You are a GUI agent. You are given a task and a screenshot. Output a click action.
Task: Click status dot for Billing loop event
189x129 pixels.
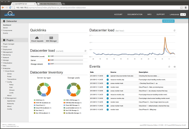click(x=108, y=110)
